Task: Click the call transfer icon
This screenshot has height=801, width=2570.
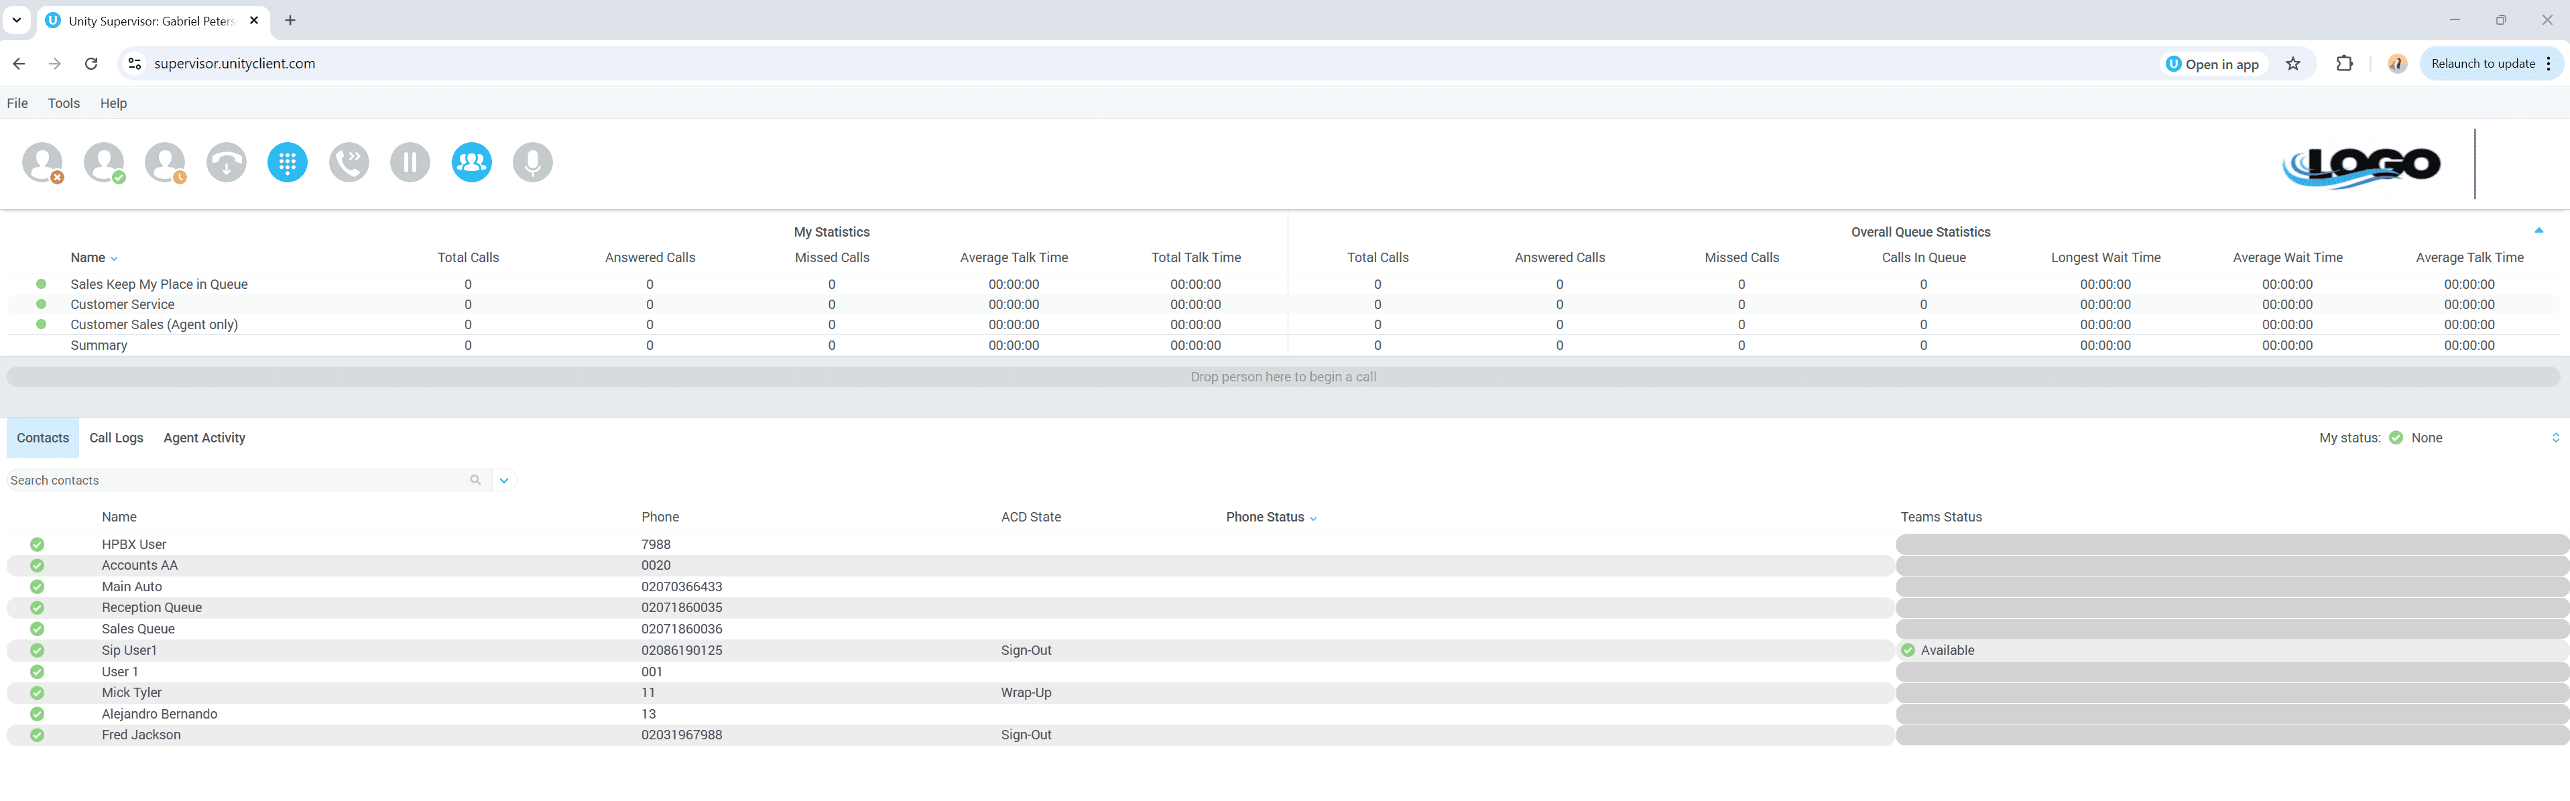Action: coord(349,163)
